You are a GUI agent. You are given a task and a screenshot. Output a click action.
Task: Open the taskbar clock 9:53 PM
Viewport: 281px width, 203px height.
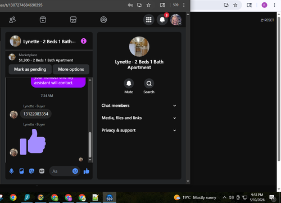click(x=257, y=197)
